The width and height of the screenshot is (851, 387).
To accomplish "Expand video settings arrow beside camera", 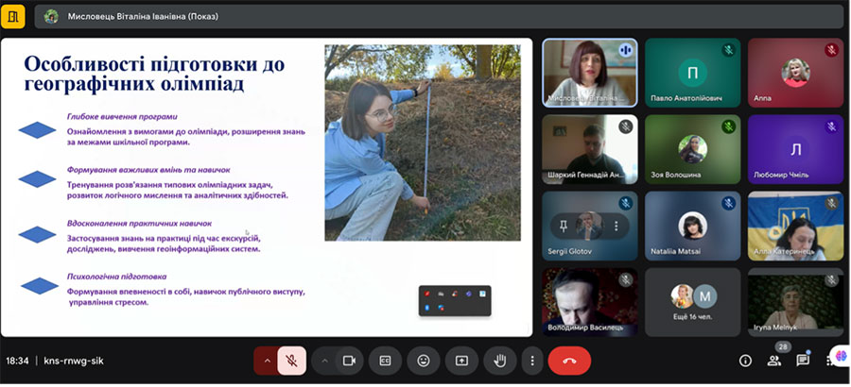I will [x=324, y=361].
